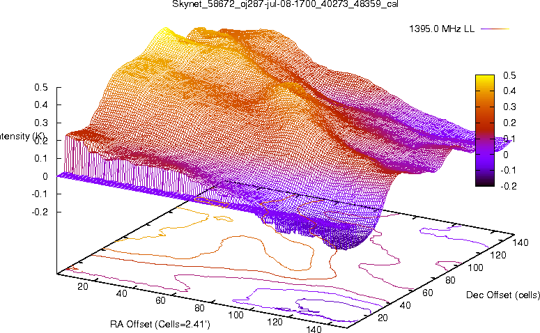This screenshot has width=540, height=333.
Task: Click the 100 tick on the RA Offset axis
Action: pos(236,315)
